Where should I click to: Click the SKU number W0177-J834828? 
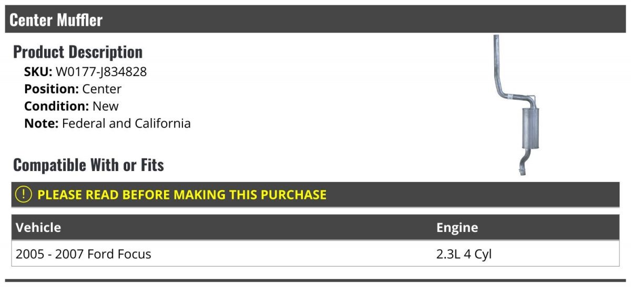tap(101, 72)
